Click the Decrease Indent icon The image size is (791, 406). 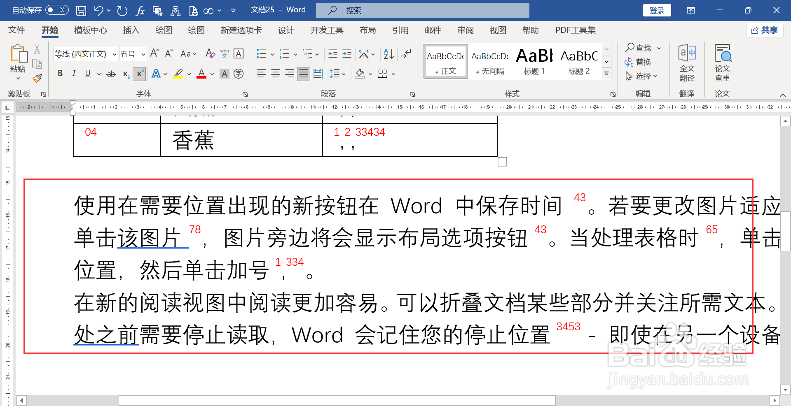point(333,53)
